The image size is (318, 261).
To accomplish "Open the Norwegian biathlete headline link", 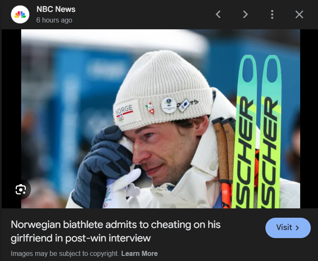I will coord(116,231).
